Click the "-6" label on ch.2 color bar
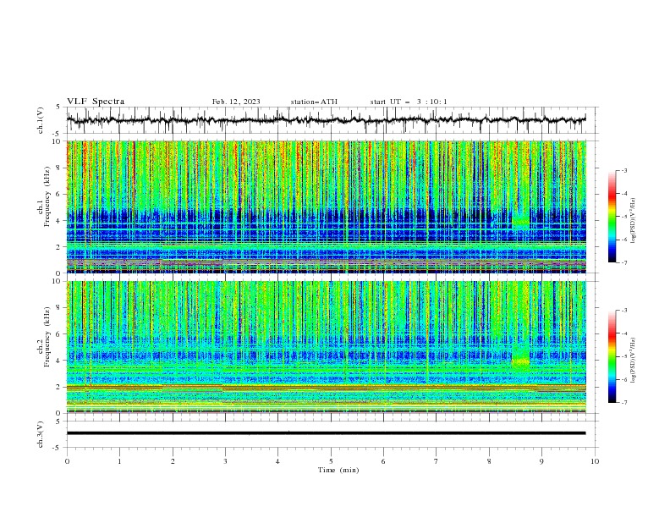 pos(624,379)
